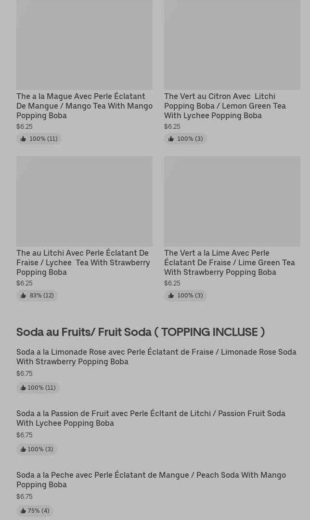The height and width of the screenshot is (520, 310).
Task: Click thumbs-up icon under Peach Soda
Action: (23, 511)
